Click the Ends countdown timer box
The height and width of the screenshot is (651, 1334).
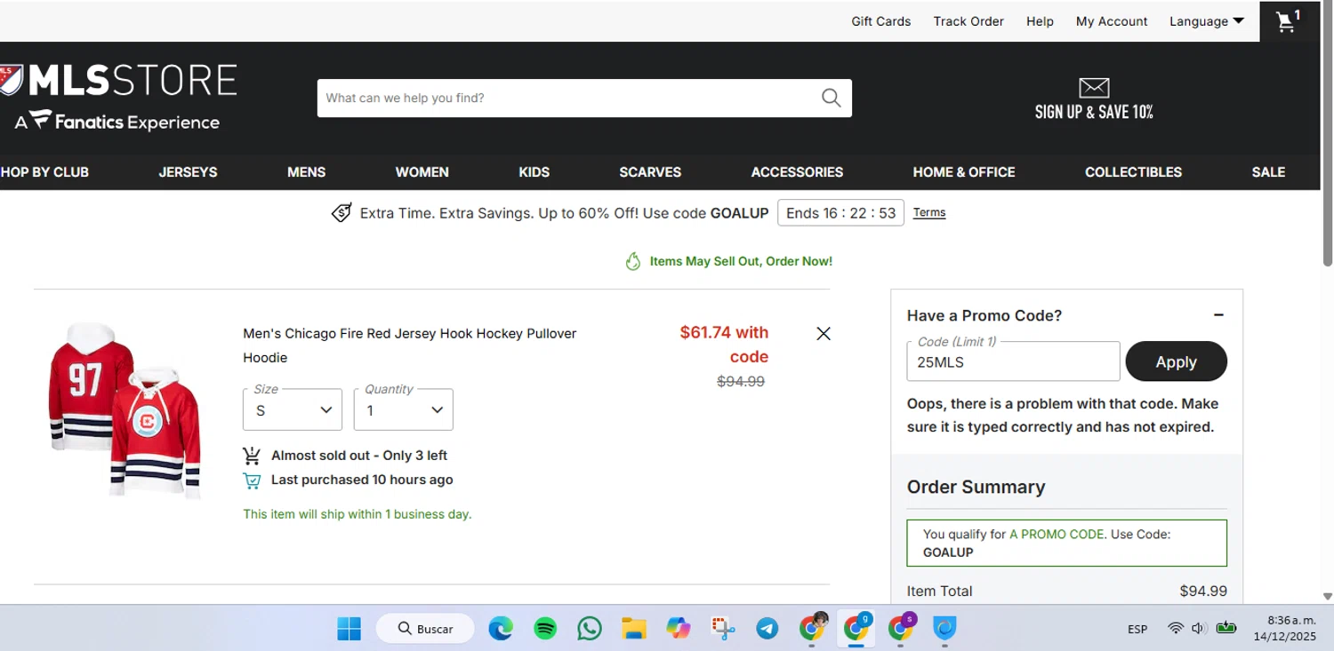840,213
